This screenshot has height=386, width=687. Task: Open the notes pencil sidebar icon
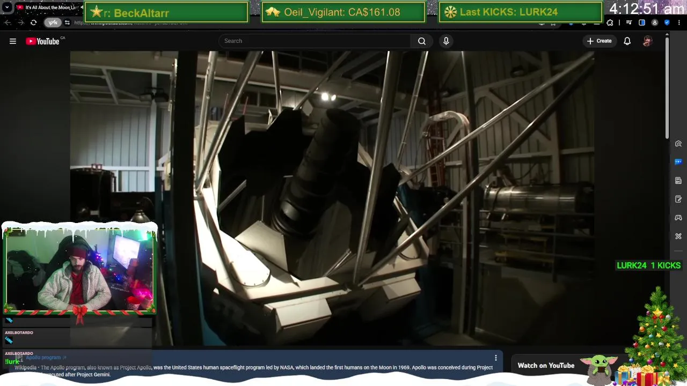pyautogui.click(x=678, y=199)
